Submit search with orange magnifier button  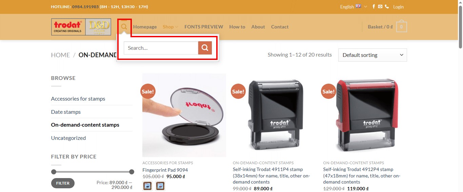(205, 48)
